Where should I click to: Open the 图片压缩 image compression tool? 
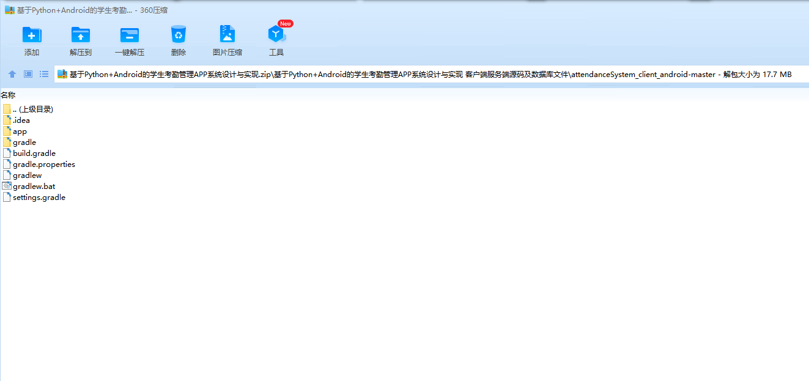click(227, 34)
